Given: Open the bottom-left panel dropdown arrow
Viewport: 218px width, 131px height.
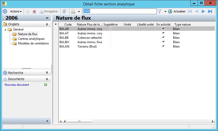Looking at the screenshot, I should 47,121.
